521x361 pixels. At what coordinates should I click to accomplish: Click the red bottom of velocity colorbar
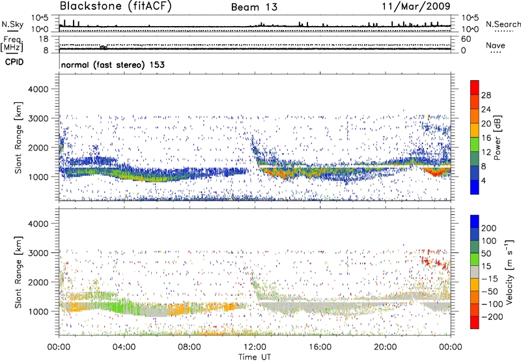pos(475,323)
